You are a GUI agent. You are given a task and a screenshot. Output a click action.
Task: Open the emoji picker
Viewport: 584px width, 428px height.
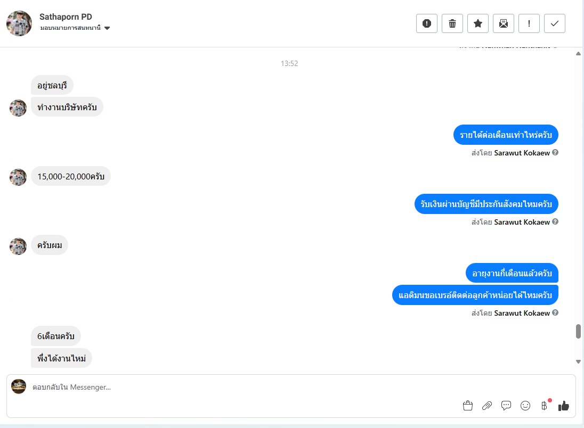[x=525, y=405]
